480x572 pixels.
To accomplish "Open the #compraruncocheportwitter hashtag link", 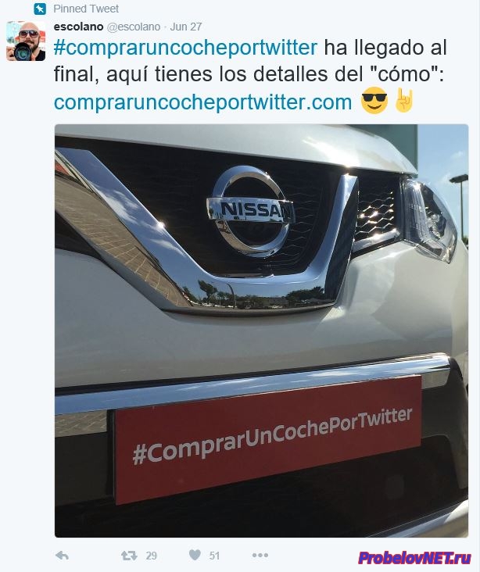I will point(185,48).
